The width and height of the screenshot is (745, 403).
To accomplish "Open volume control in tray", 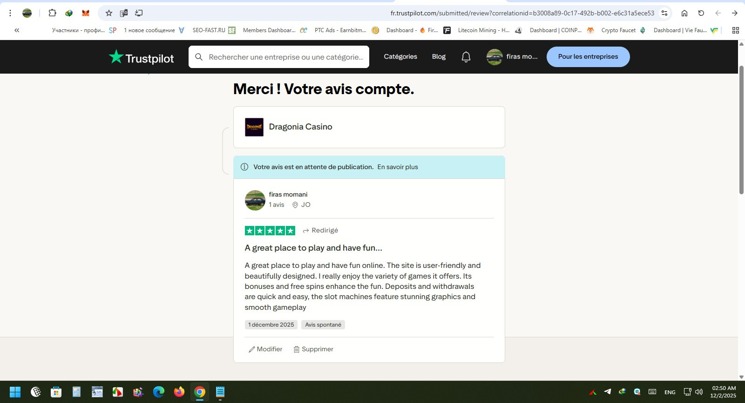I will point(699,392).
